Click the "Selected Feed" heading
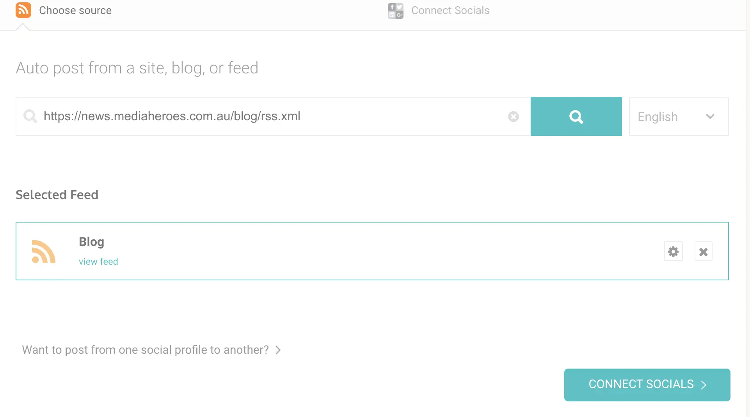Screen dimensions: 750x417 pos(57,195)
